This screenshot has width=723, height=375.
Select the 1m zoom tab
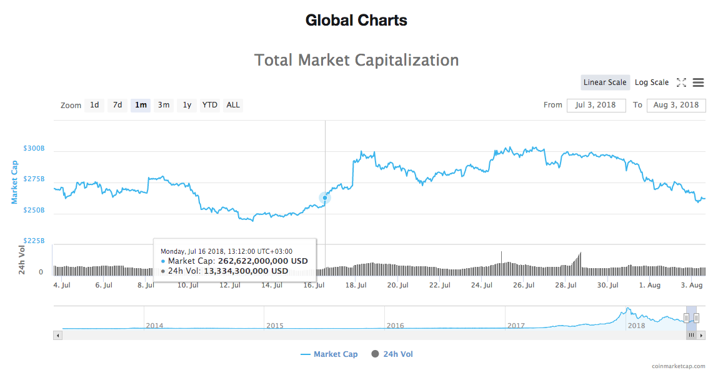pos(140,105)
